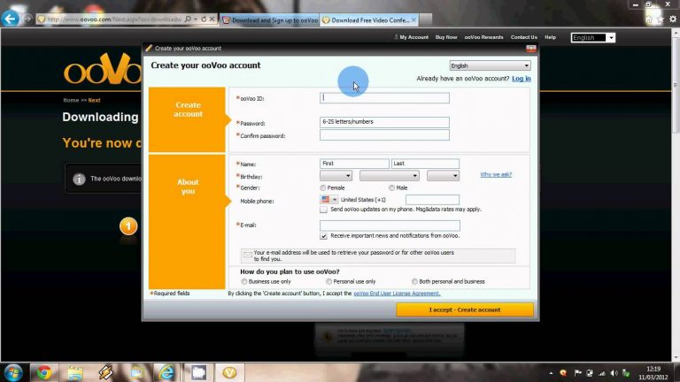680x382 pixels.
Task: Refresh the page with the reload icon
Action: point(204,19)
